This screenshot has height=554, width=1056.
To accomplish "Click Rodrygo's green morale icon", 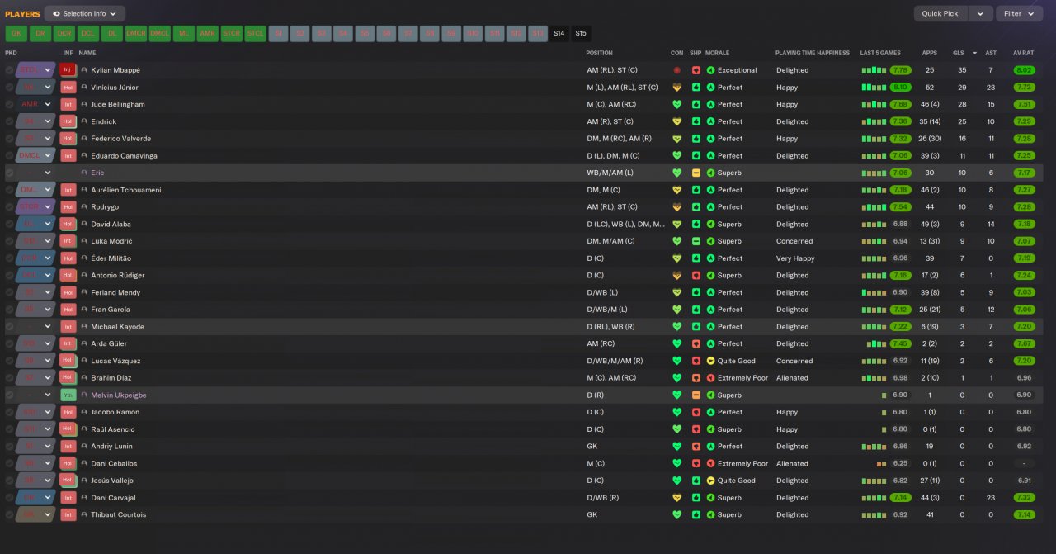I will [710, 207].
